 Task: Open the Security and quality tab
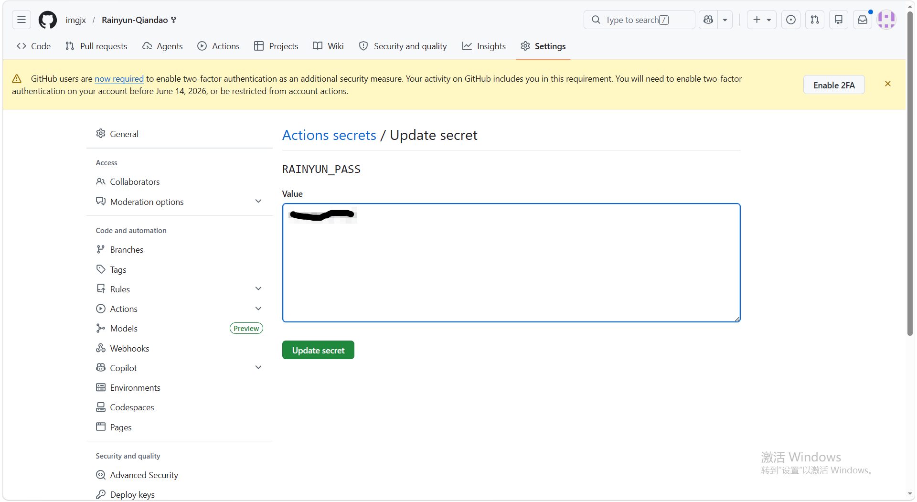tap(403, 46)
